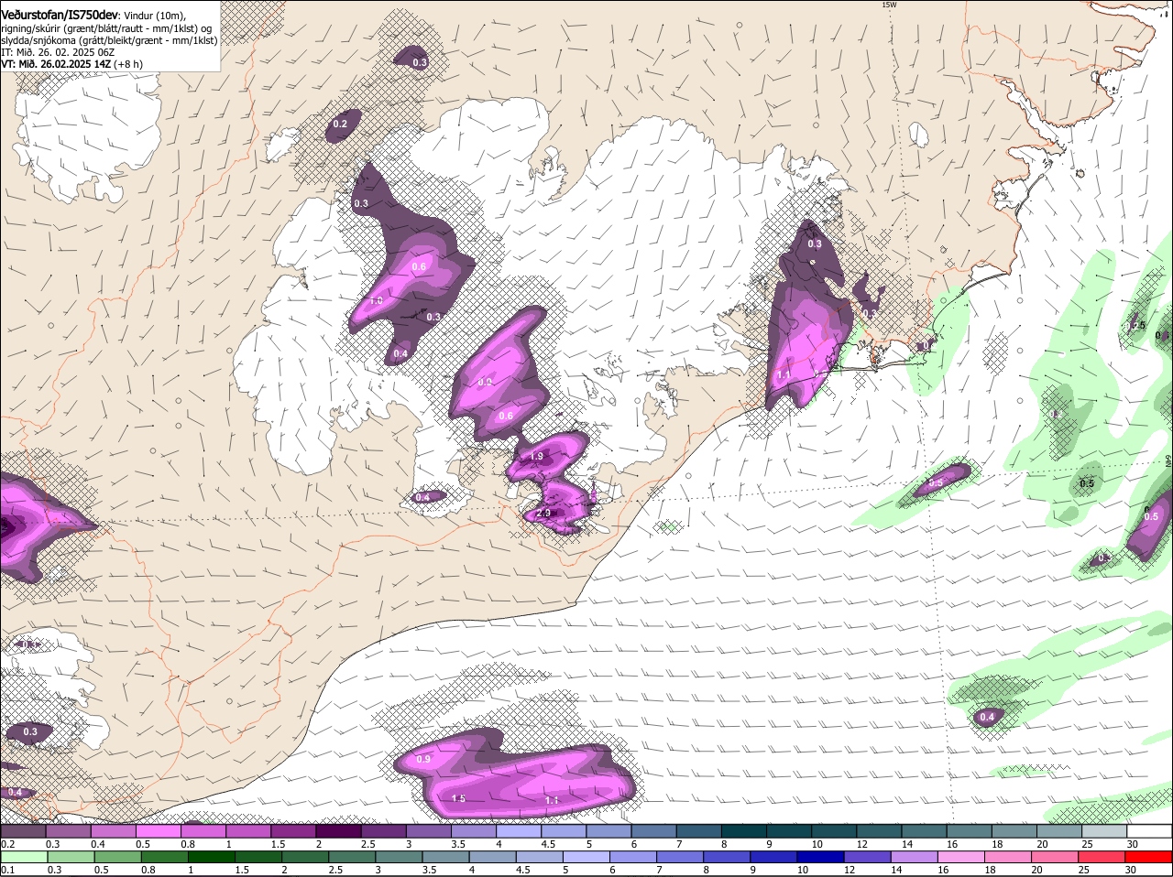Pick the darkest purple swatch labeled 2 in upper legend
1173x877 pixels.
[338, 831]
